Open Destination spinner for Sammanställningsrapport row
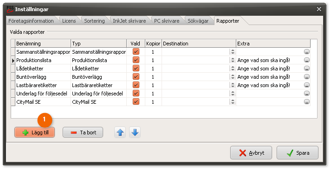Viewport: 331px width, 170px height. pyautogui.click(x=233, y=52)
